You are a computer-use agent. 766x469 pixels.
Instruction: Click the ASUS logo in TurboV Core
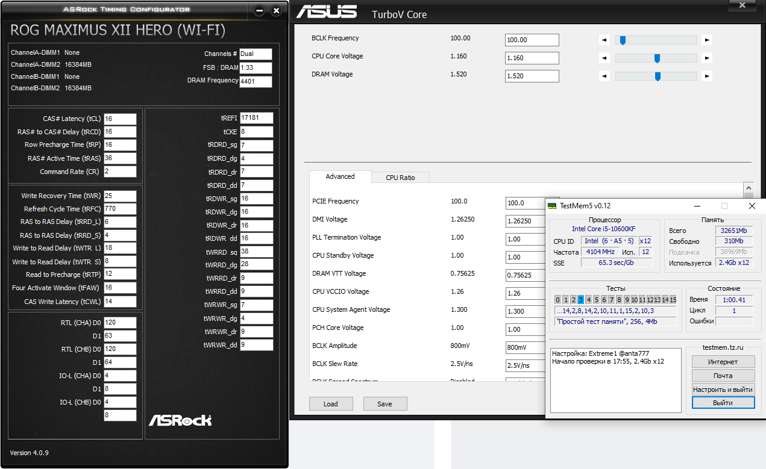(326, 12)
